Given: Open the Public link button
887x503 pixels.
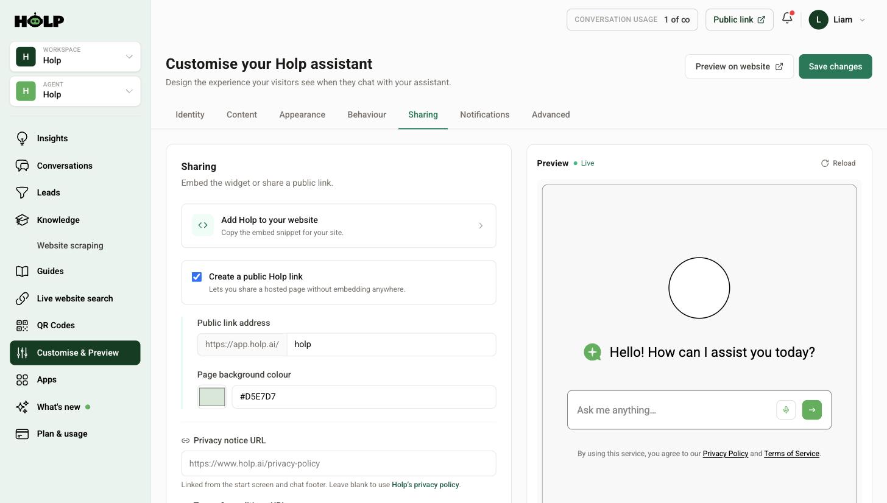Looking at the screenshot, I should coord(739,19).
